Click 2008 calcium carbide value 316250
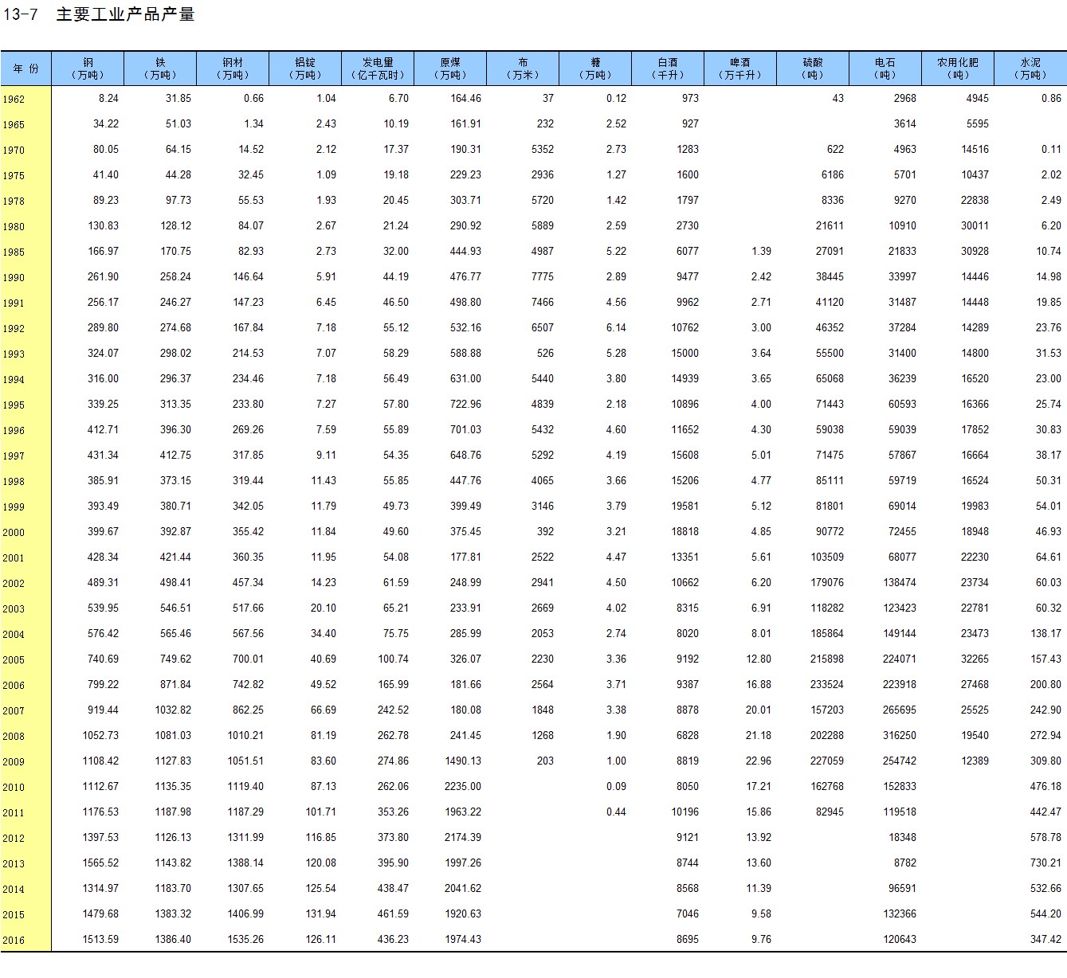The width and height of the screenshot is (1067, 978). (x=900, y=736)
